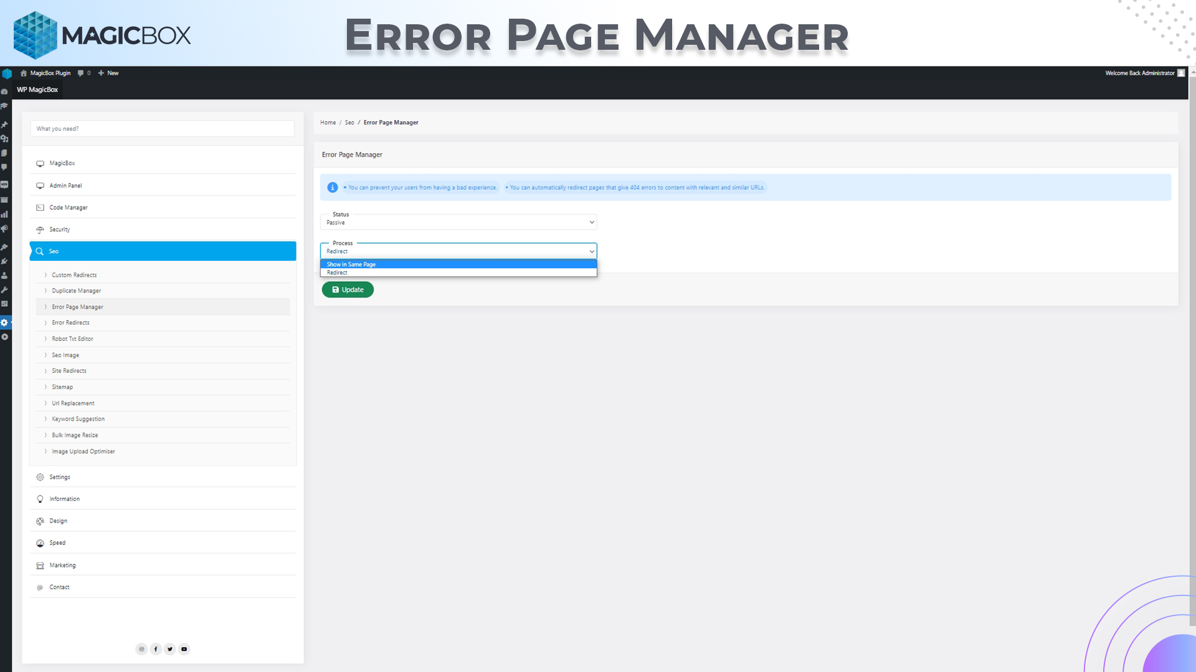1196x672 pixels.
Task: Open the Status dropdown showing Passive
Action: click(x=458, y=222)
